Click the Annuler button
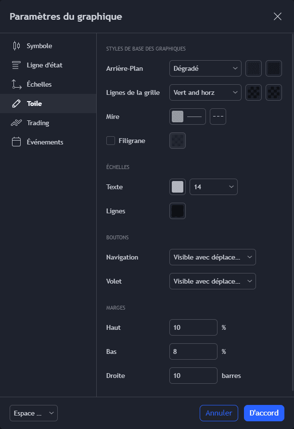294x429 pixels. click(x=219, y=413)
